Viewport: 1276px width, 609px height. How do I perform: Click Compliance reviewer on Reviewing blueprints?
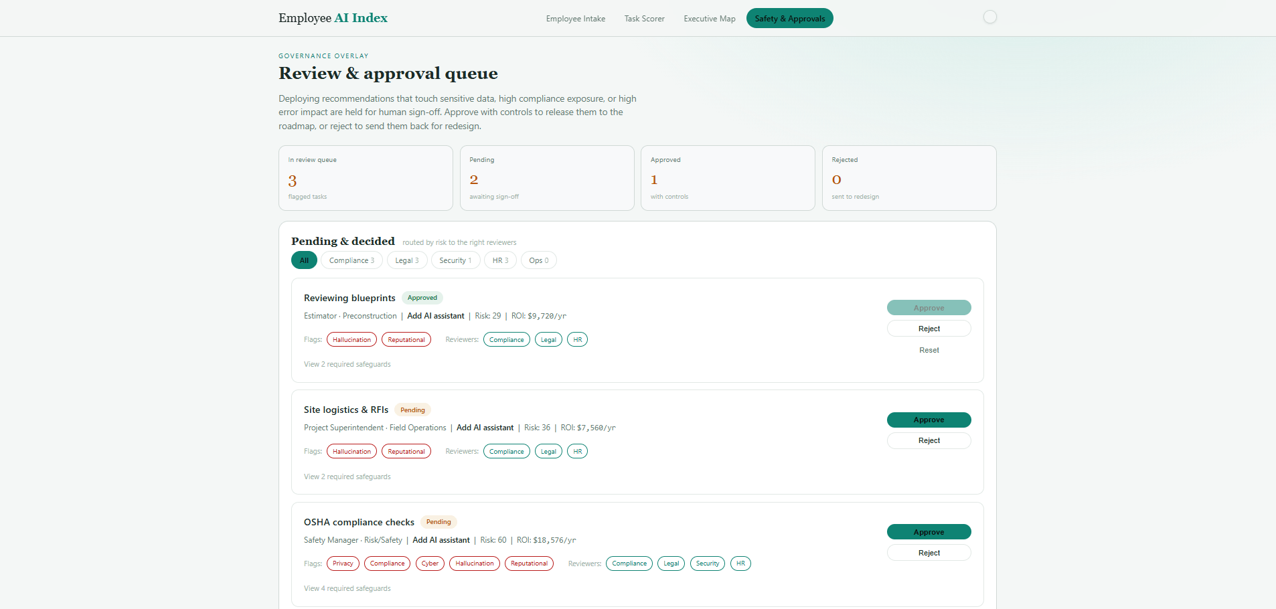(507, 340)
